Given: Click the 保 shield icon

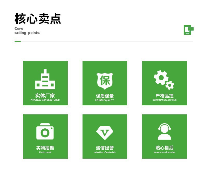Looking at the screenshot, I should [x=105, y=81].
